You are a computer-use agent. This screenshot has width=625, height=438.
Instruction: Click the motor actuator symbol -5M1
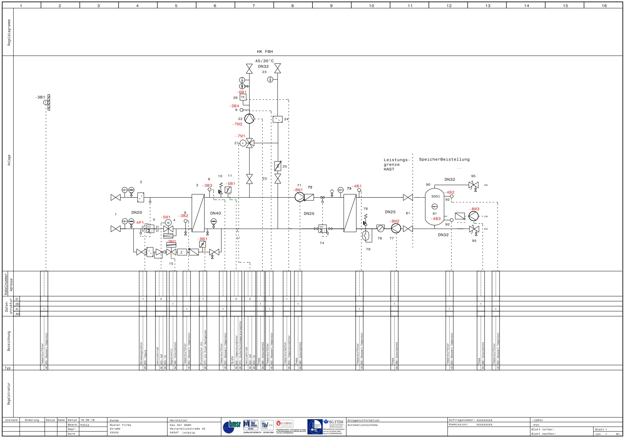168,222
